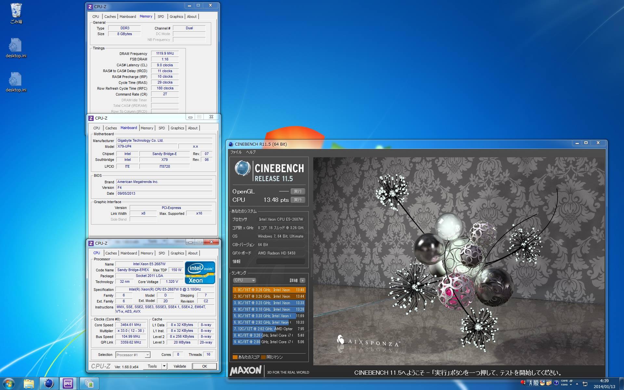Click the Cinebench render preview image
Viewport: 624px width, 390px height.
click(459, 261)
